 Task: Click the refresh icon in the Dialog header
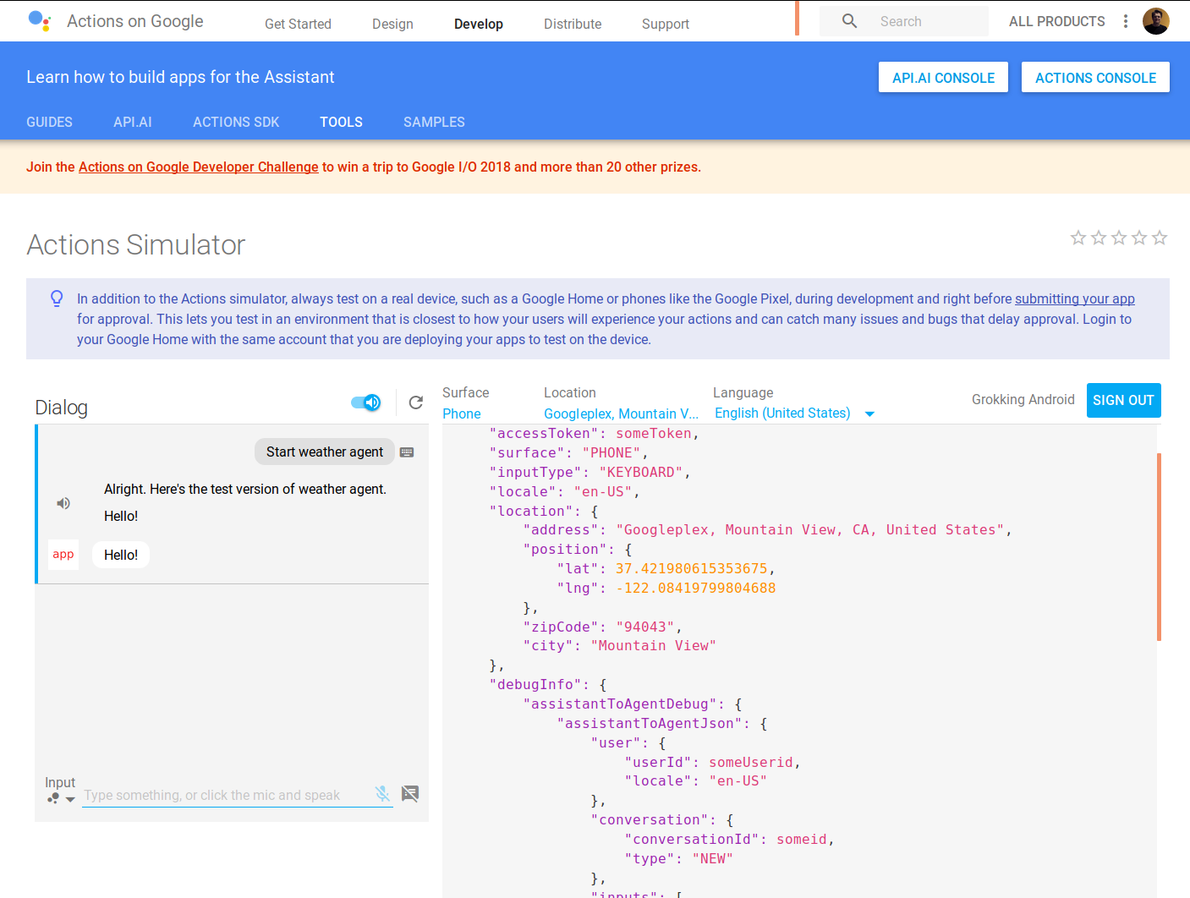click(415, 402)
